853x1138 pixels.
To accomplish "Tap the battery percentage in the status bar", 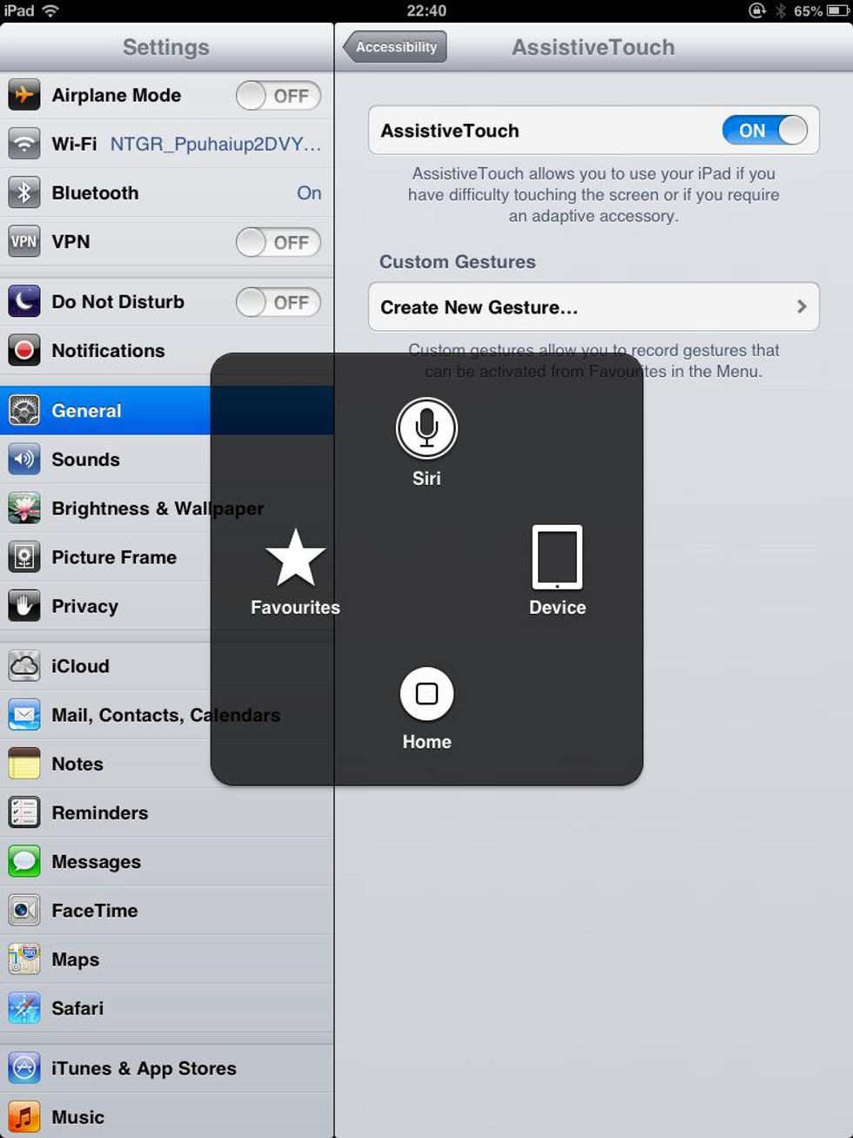I will (807, 10).
